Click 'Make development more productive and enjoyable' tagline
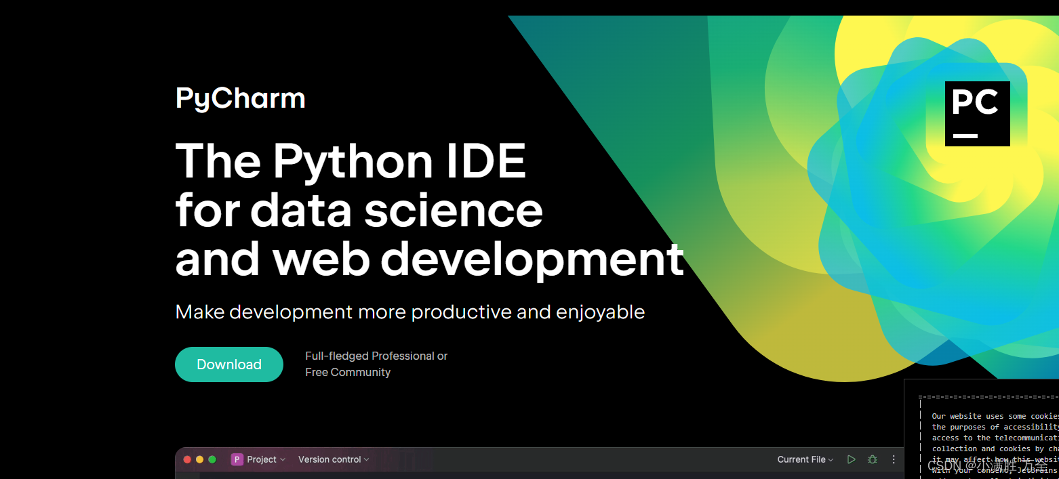 pyautogui.click(x=410, y=312)
